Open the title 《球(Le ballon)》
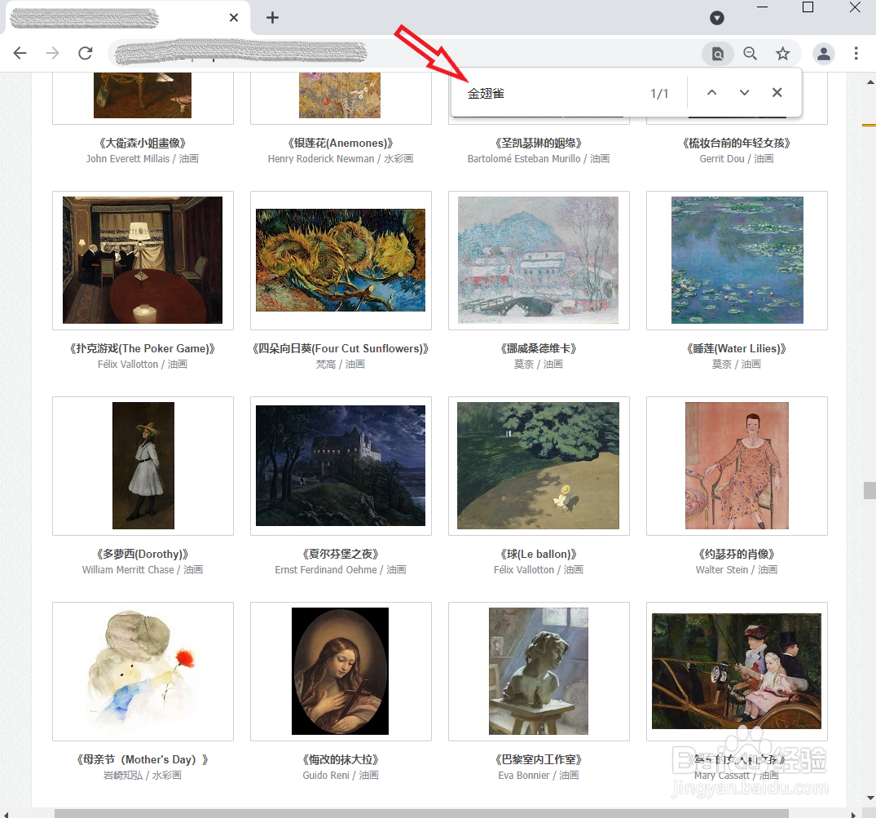876x818 pixels. click(x=538, y=554)
